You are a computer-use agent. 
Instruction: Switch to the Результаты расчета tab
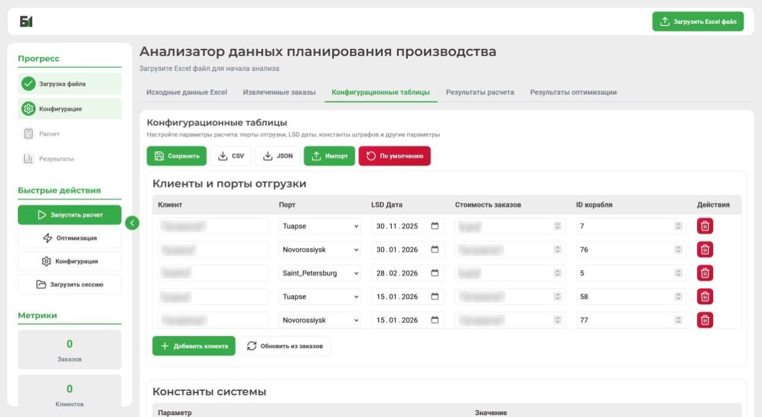(480, 92)
